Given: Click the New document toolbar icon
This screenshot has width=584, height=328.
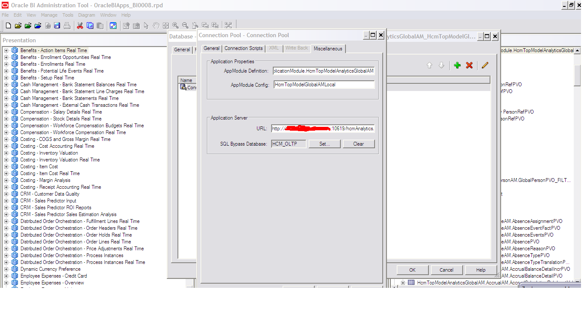Looking at the screenshot, I should click(8, 25).
